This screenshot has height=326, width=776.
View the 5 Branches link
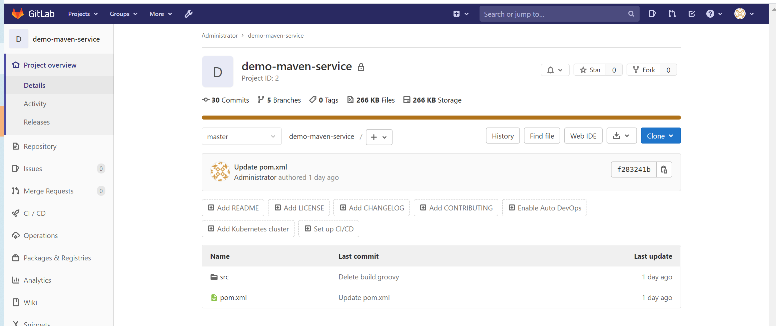(x=279, y=100)
